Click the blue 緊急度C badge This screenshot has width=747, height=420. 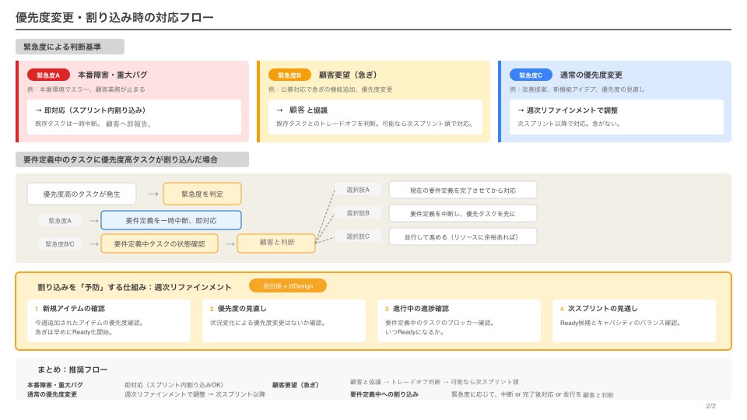531,75
